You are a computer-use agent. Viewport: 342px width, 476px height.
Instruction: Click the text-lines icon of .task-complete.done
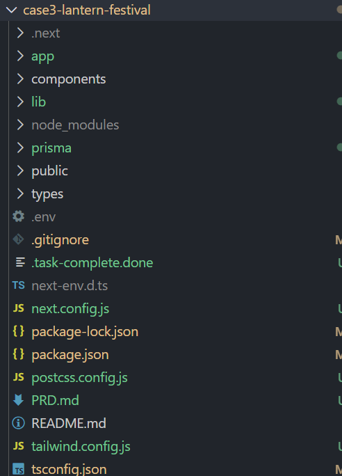[20, 262]
